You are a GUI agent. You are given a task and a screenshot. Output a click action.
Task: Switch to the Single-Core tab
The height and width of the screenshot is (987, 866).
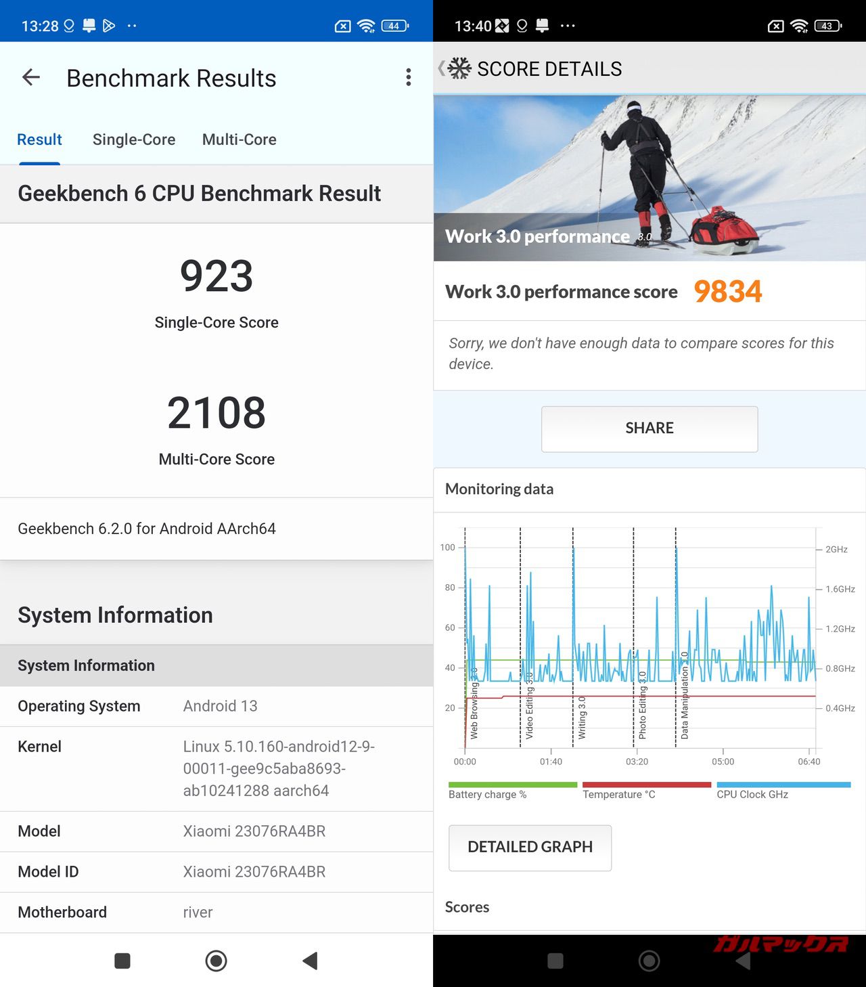click(134, 139)
